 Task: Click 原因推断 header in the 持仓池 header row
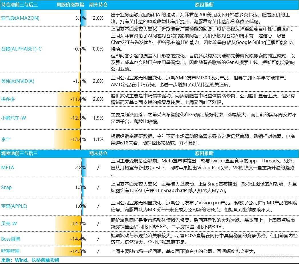(204, 5)
